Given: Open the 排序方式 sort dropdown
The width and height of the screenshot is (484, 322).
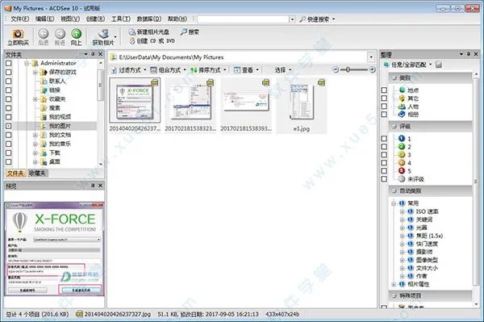Looking at the screenshot, I should [x=208, y=70].
